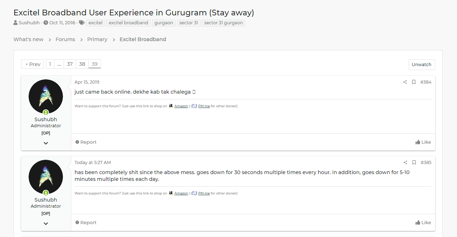Image resolution: width=457 pixels, height=237 pixels.
Task: Click first post's Sushubh avatar
Action: pos(46,97)
